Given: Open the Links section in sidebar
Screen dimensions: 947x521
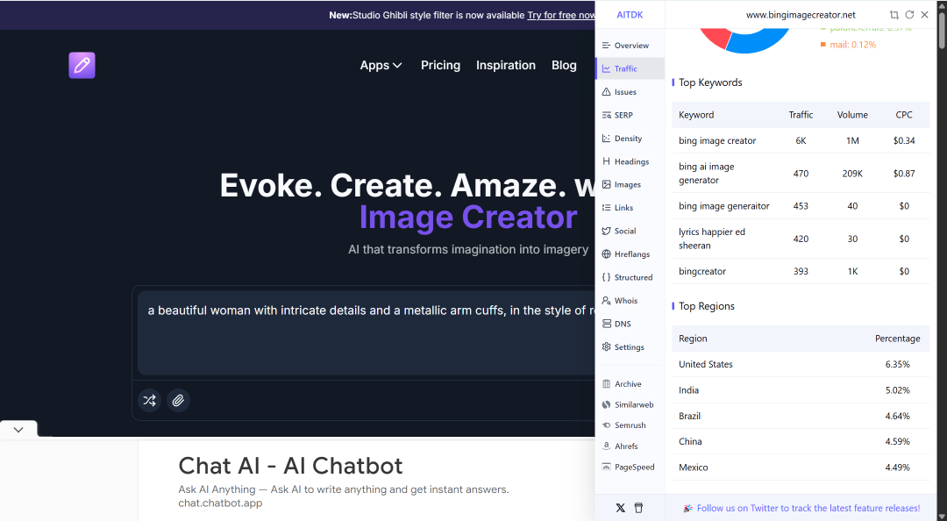Looking at the screenshot, I should [x=630, y=207].
